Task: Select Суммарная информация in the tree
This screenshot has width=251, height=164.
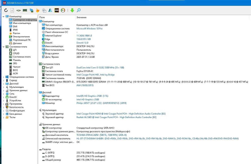Action: pos(23,20)
